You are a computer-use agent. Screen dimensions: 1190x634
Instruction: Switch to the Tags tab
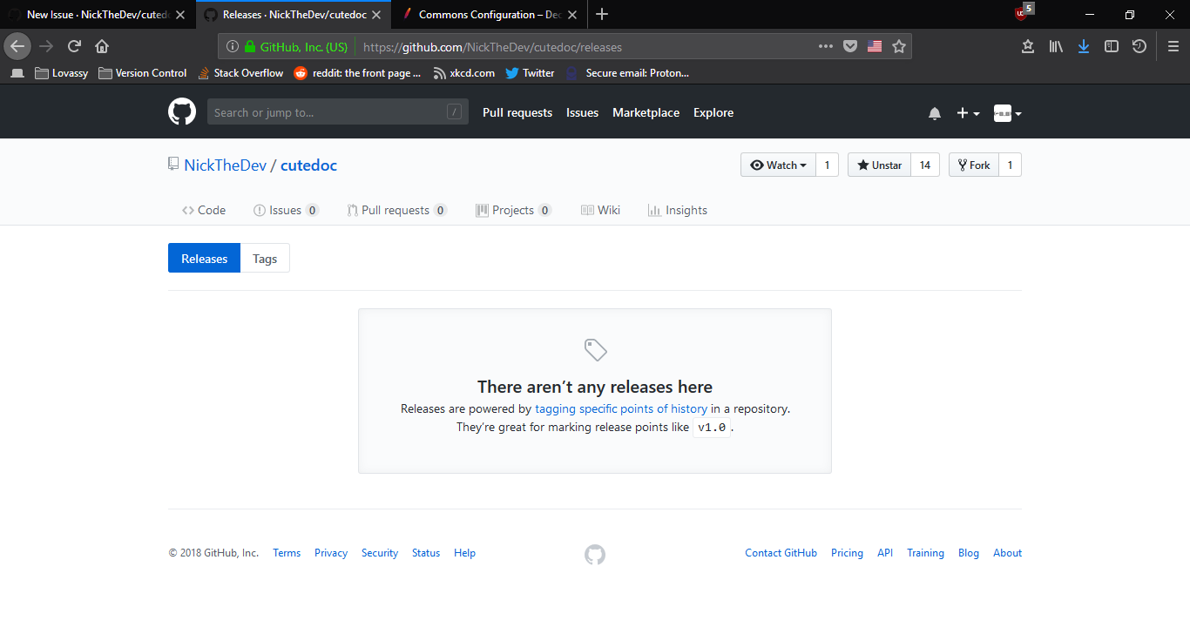pyautogui.click(x=265, y=259)
